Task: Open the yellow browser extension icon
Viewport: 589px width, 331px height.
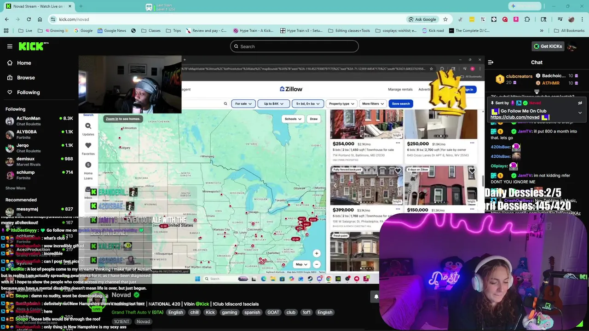Action: pyautogui.click(x=472, y=19)
